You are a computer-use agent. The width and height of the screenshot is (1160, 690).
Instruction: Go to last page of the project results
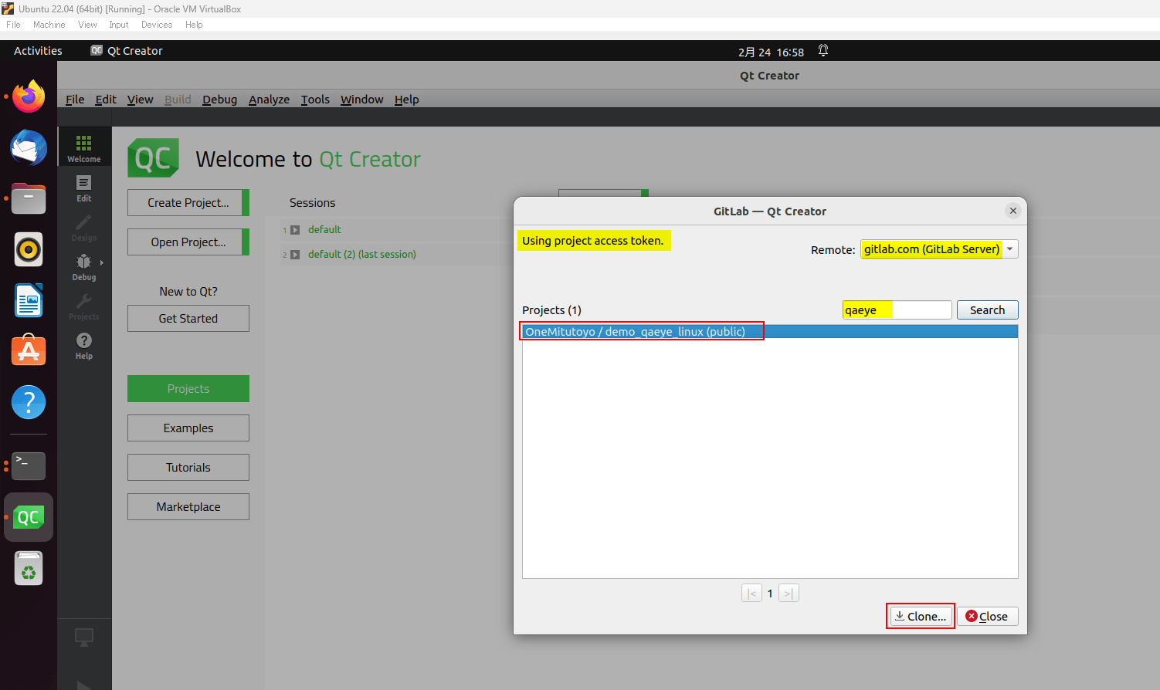coord(789,593)
